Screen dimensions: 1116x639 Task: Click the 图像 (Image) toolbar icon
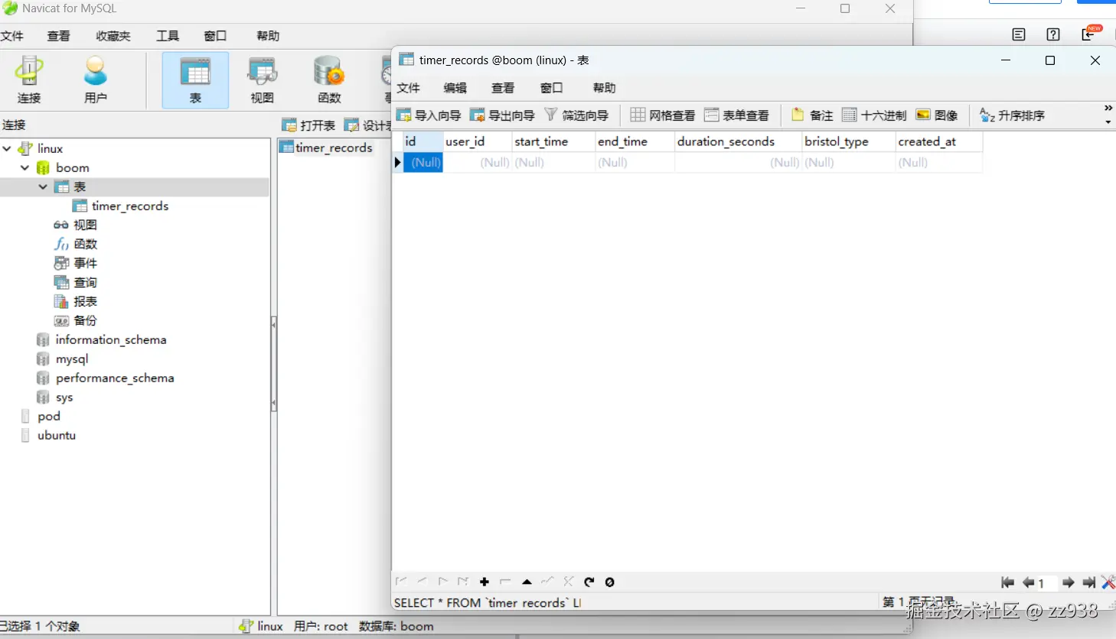tap(937, 115)
